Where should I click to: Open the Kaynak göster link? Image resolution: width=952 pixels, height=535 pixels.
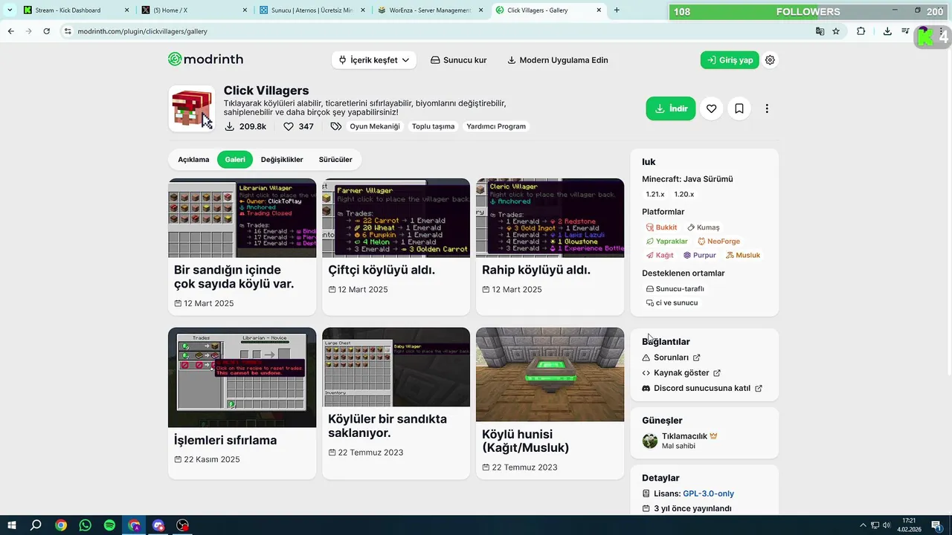pyautogui.click(x=681, y=373)
